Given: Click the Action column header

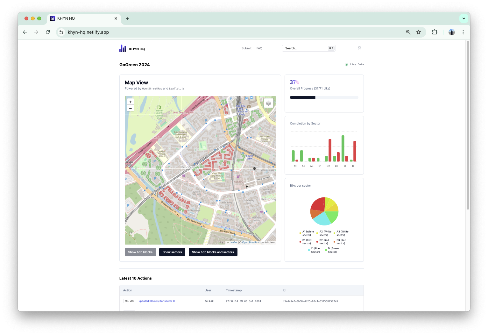Looking at the screenshot, I should pos(128,290).
